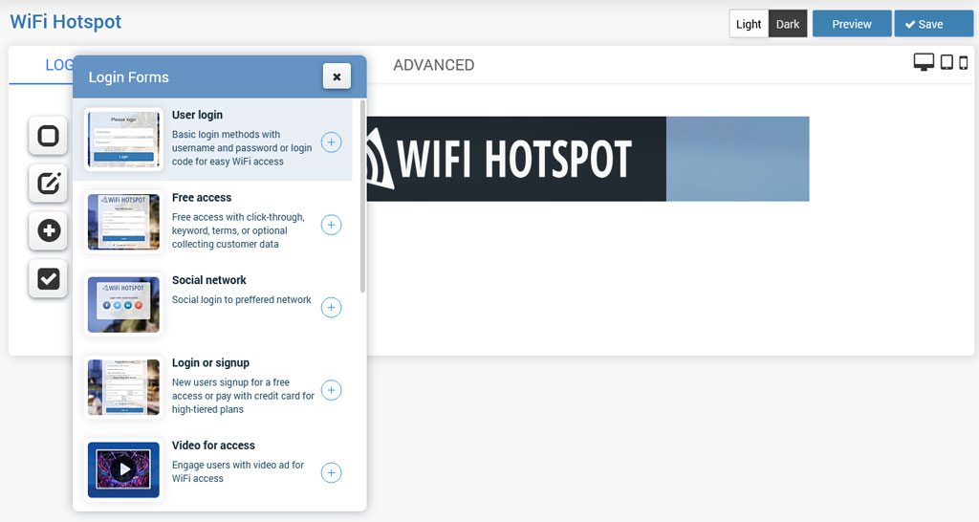979x522 pixels.
Task: Select the Video for access thumbnail
Action: coord(123,469)
